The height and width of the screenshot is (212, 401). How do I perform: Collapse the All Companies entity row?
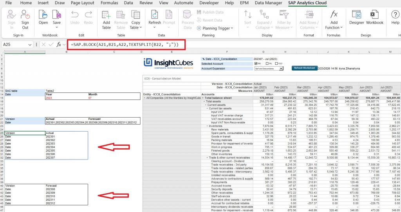(x=145, y=98)
